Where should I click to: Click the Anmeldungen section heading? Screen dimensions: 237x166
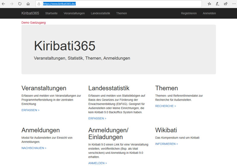coord(41,130)
